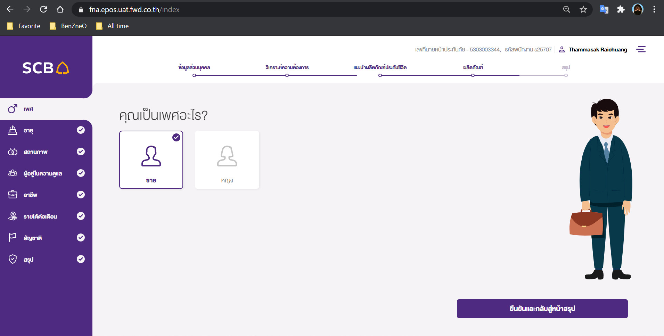The width and height of the screenshot is (664, 336).
Task: Open the hamburger menu at top right
Action: click(x=641, y=49)
